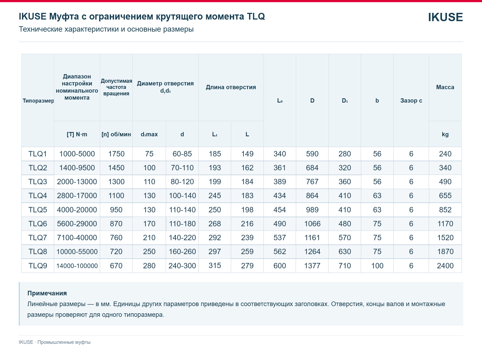Image resolution: width=482 pixels, height=354 pixels.
Task: Click mass value 2400
Action: [x=445, y=266]
